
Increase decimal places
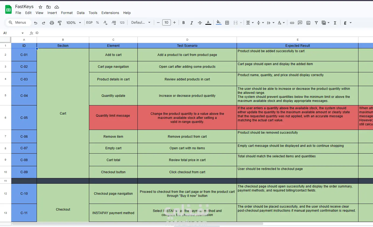tap(113, 23)
